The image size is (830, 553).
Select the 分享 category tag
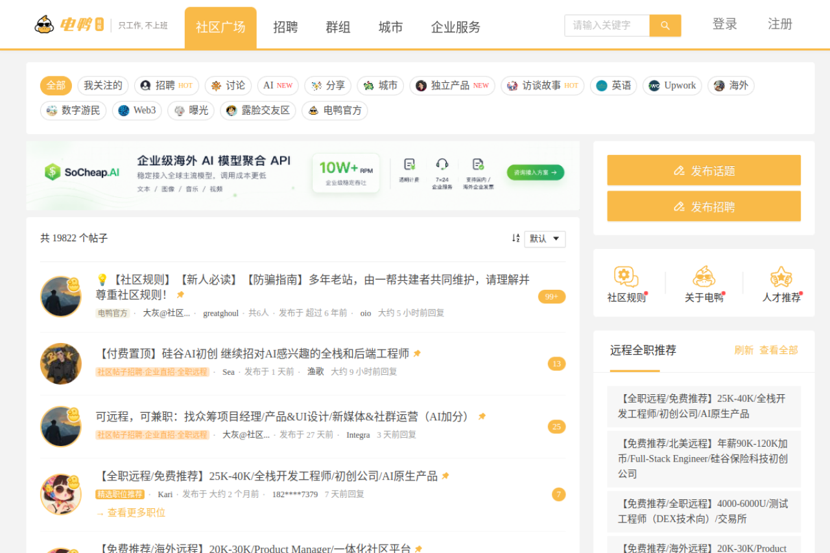328,86
